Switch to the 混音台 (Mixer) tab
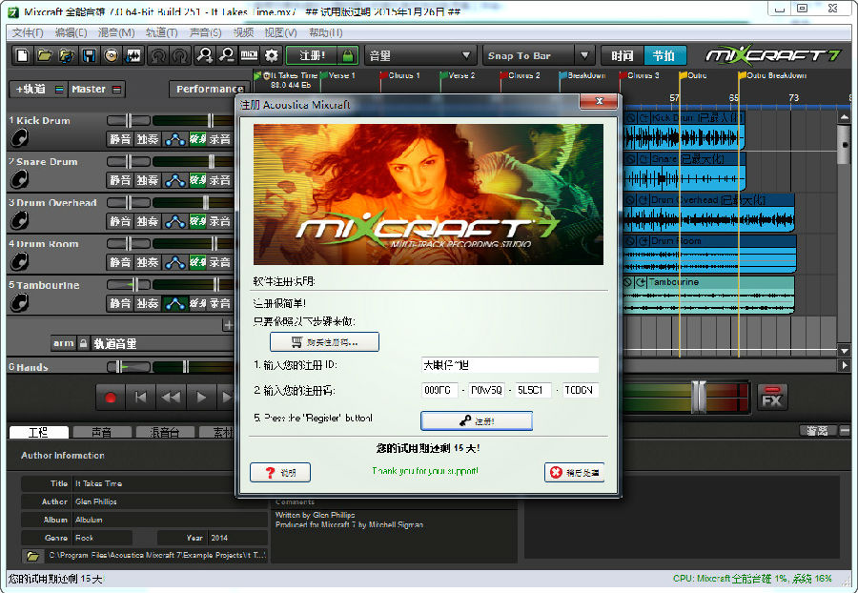 165,432
